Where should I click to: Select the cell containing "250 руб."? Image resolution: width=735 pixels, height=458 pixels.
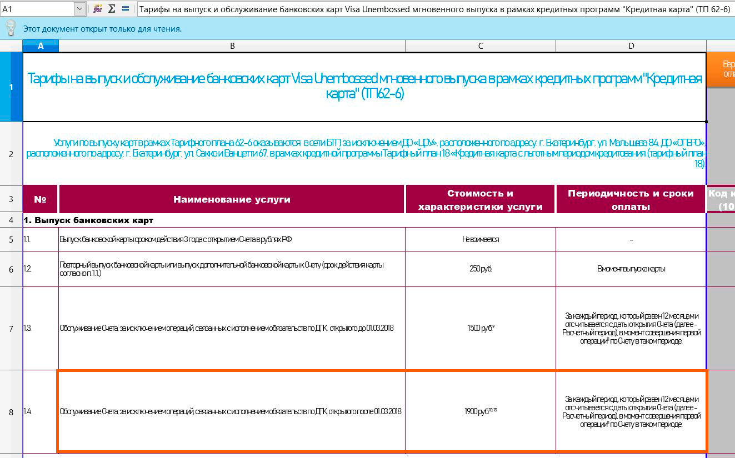tap(481, 269)
